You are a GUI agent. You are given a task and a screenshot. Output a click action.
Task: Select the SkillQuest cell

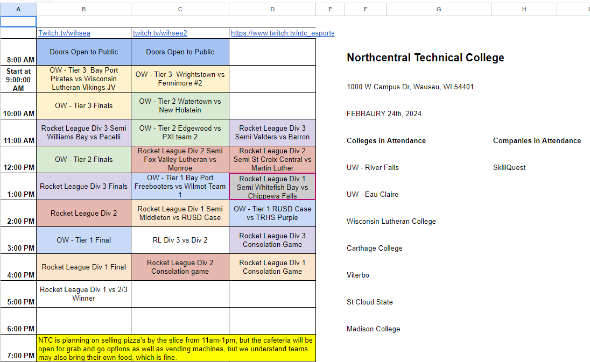509,168
